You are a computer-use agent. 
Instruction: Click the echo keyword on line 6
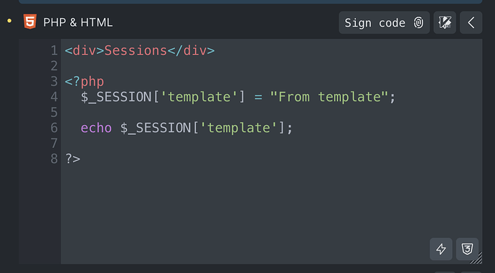coord(96,128)
